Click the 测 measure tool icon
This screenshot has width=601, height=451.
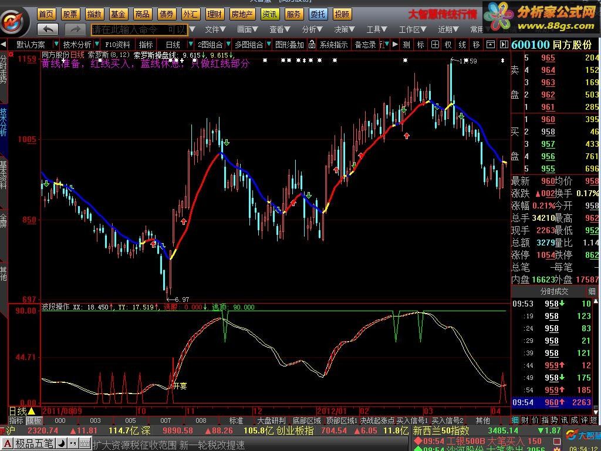(406, 45)
